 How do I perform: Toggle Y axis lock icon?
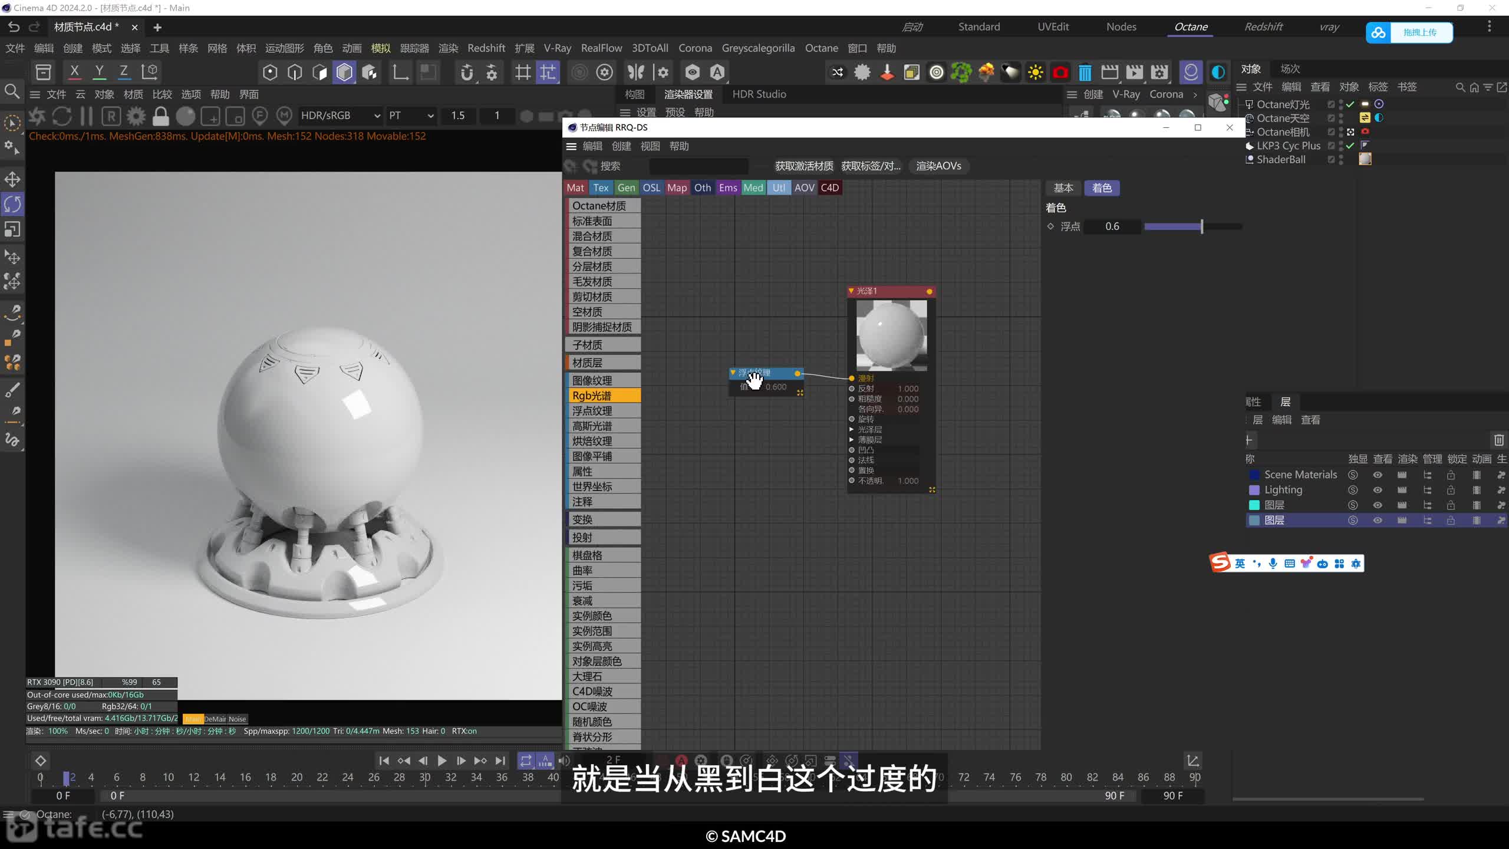click(x=99, y=72)
